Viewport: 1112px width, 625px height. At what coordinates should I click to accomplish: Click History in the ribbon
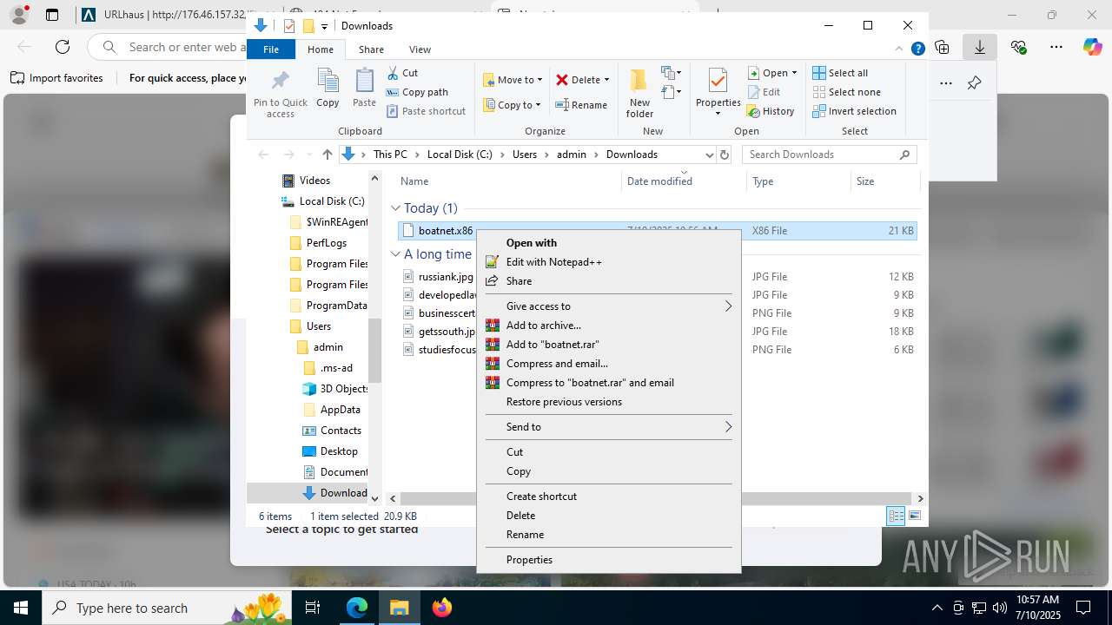click(771, 111)
